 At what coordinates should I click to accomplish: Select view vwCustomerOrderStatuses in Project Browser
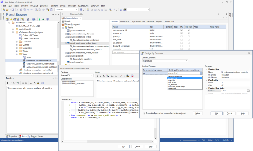click(40, 64)
